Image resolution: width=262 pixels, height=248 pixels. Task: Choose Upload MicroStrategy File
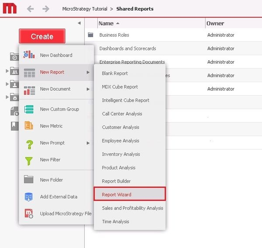(x=56, y=214)
